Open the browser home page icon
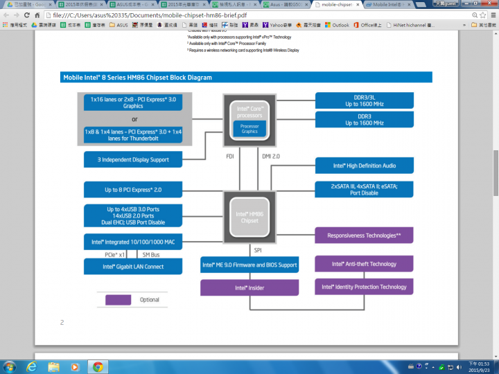The height and width of the screenshot is (374, 499). tap(37, 15)
